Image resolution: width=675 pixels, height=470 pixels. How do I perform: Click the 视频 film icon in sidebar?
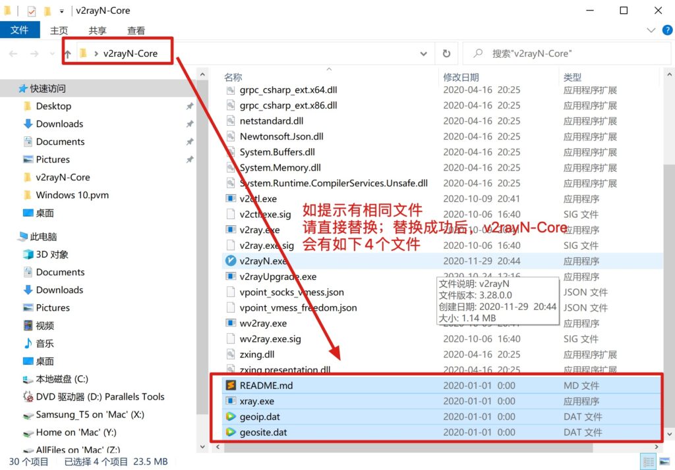tap(28, 326)
